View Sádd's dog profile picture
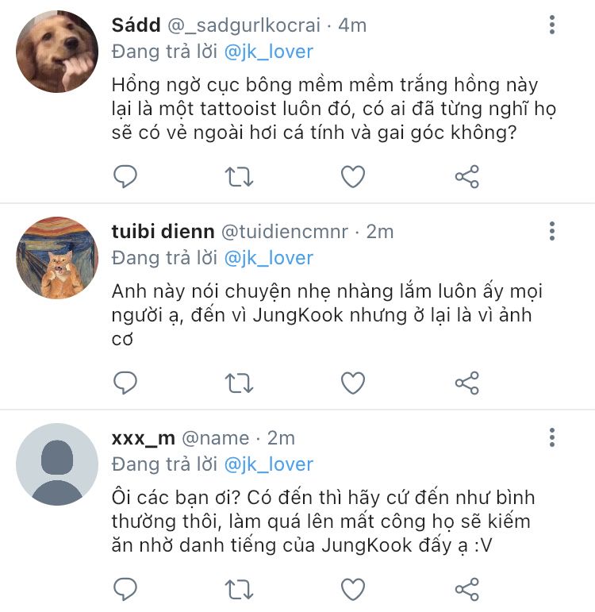 [57, 52]
